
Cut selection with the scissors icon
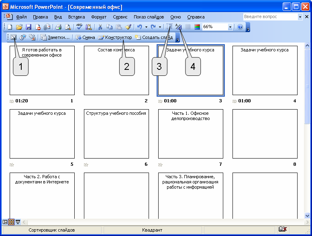[100, 26]
